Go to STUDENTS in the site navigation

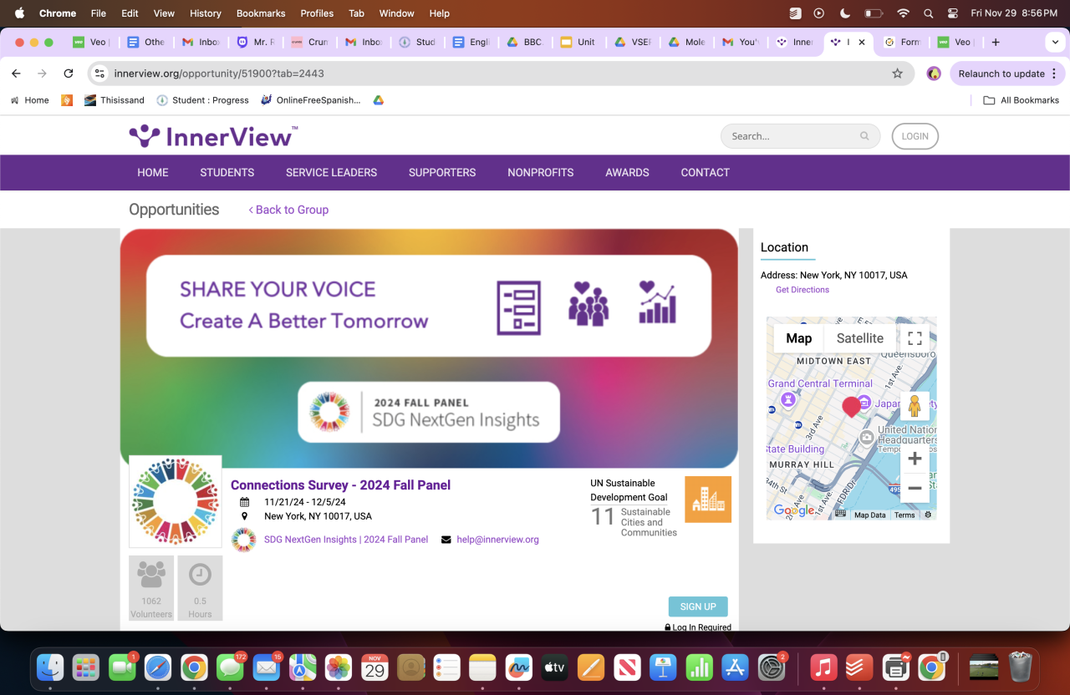pos(227,173)
